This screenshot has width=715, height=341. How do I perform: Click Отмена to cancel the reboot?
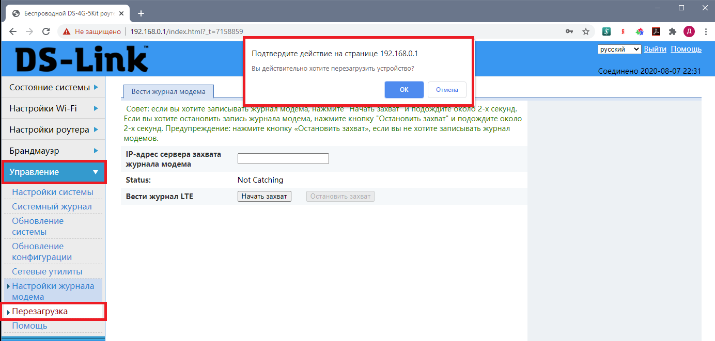(447, 90)
